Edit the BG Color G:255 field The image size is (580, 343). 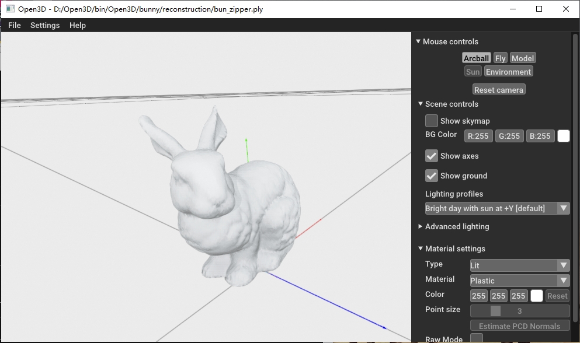coord(509,136)
